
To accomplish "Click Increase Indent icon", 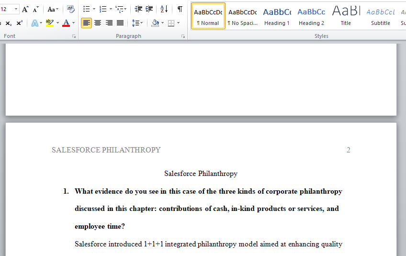I will [149, 9].
